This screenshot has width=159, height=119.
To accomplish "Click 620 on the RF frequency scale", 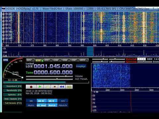I will tap(145, 45).
